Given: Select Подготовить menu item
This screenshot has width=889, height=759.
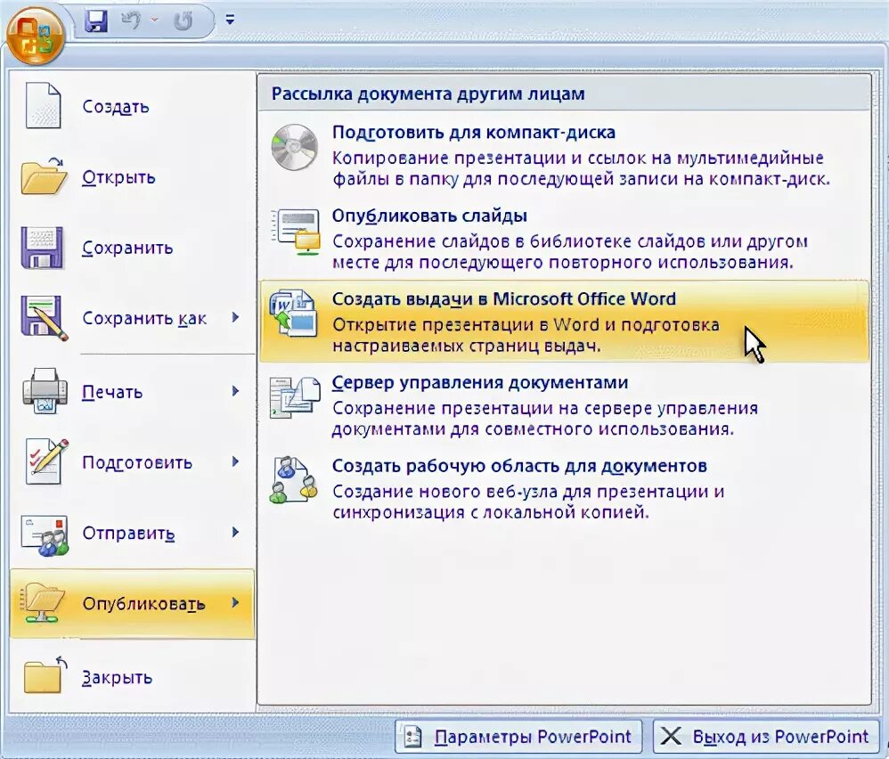Looking at the screenshot, I should tap(132, 462).
